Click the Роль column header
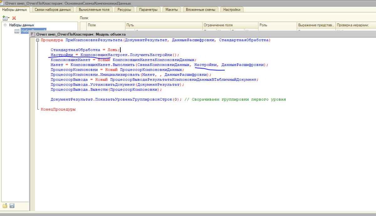The height and width of the screenshot is (216, 376). click(x=277, y=25)
